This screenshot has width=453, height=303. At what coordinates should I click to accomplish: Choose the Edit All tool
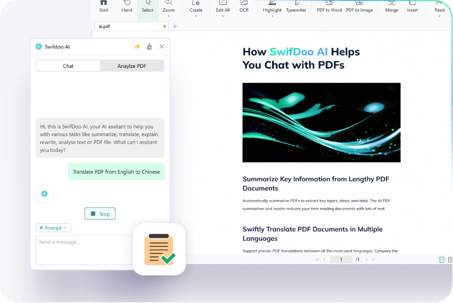(x=223, y=7)
